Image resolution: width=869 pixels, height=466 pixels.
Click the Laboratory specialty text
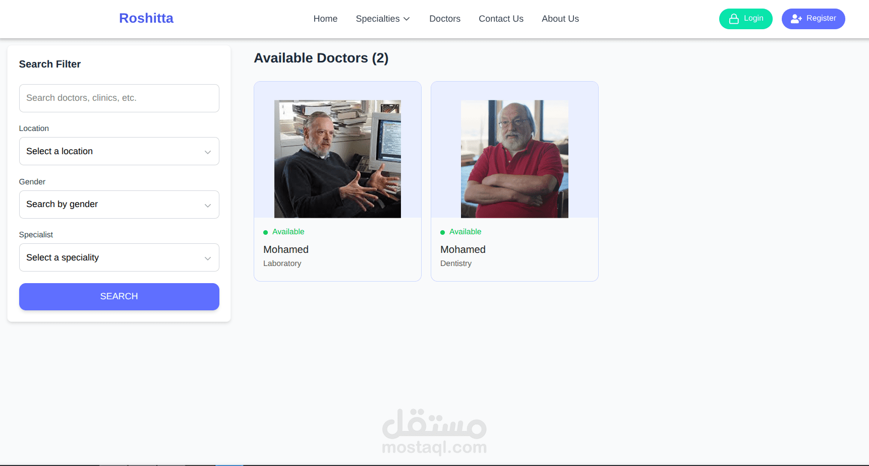282,263
